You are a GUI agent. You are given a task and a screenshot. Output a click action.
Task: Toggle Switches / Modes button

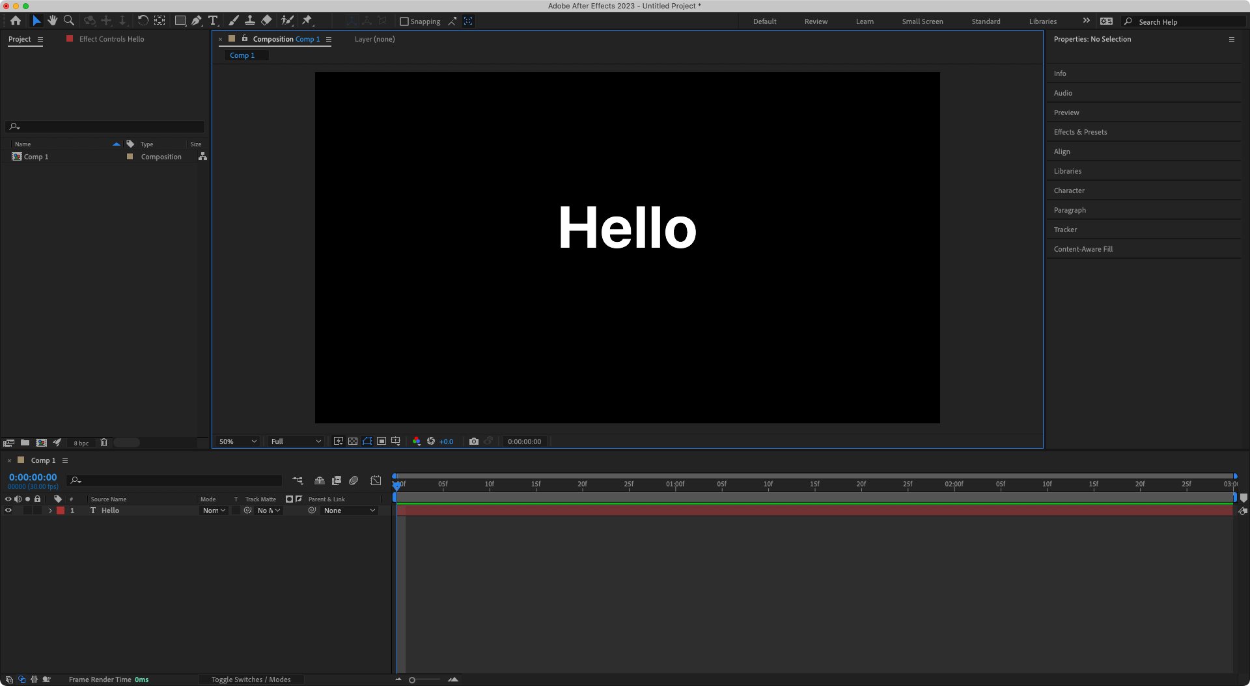coord(251,679)
